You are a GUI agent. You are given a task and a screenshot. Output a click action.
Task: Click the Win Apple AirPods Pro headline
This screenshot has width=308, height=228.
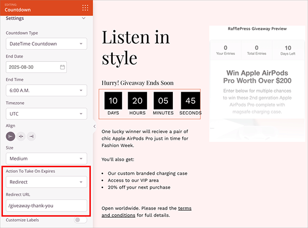click(257, 77)
